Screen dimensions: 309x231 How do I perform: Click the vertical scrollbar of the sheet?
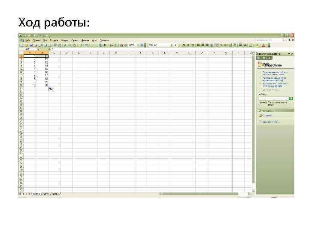click(254, 122)
